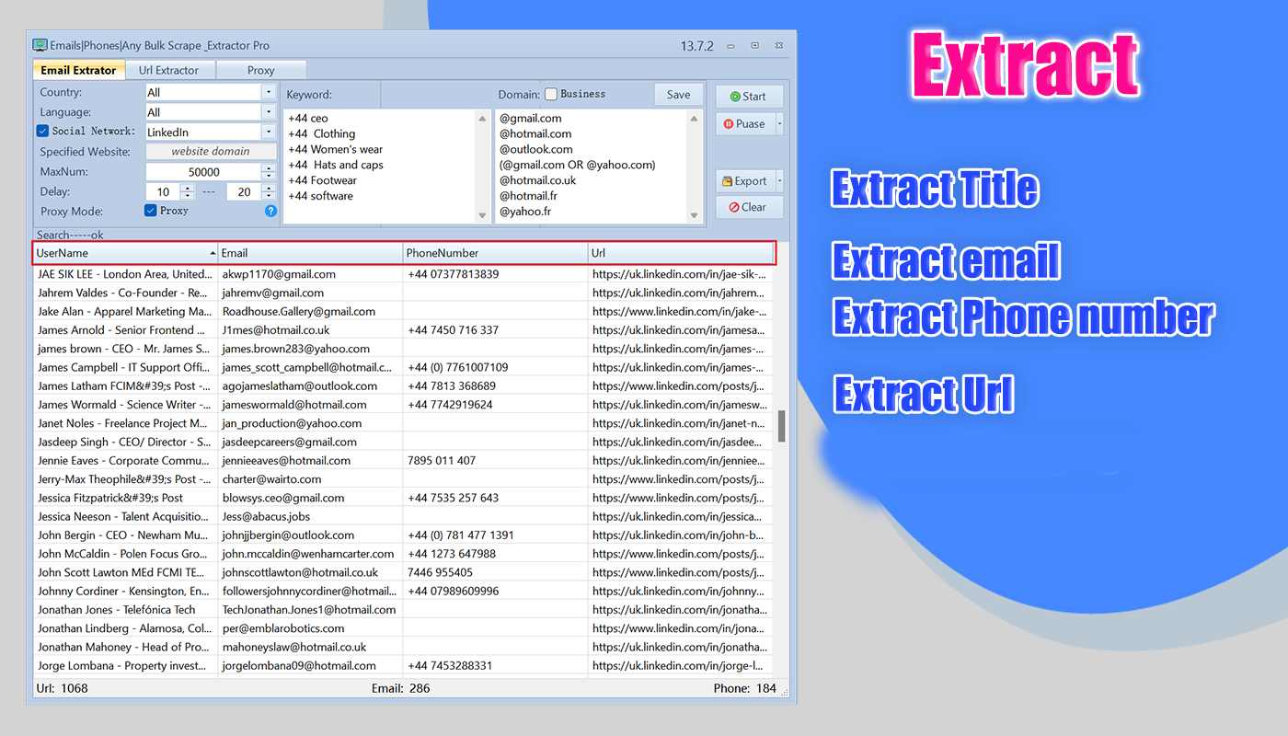Open the Social Network dropdown showing LinkedIn

click(x=268, y=132)
